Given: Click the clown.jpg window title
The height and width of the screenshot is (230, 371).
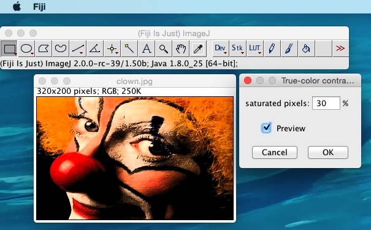Looking at the screenshot, I should coord(134,82).
